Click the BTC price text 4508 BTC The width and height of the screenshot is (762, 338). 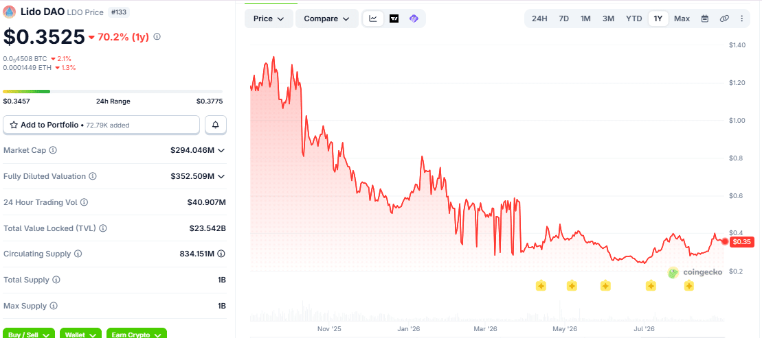pos(25,59)
